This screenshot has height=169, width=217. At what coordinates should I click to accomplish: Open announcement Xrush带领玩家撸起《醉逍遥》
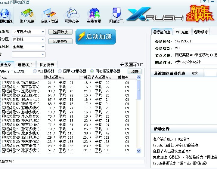(x=180, y=163)
